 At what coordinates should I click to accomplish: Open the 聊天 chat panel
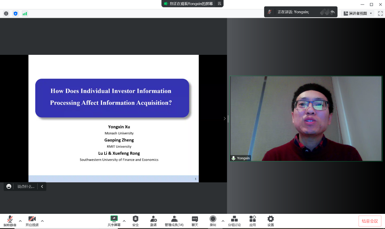(x=195, y=221)
